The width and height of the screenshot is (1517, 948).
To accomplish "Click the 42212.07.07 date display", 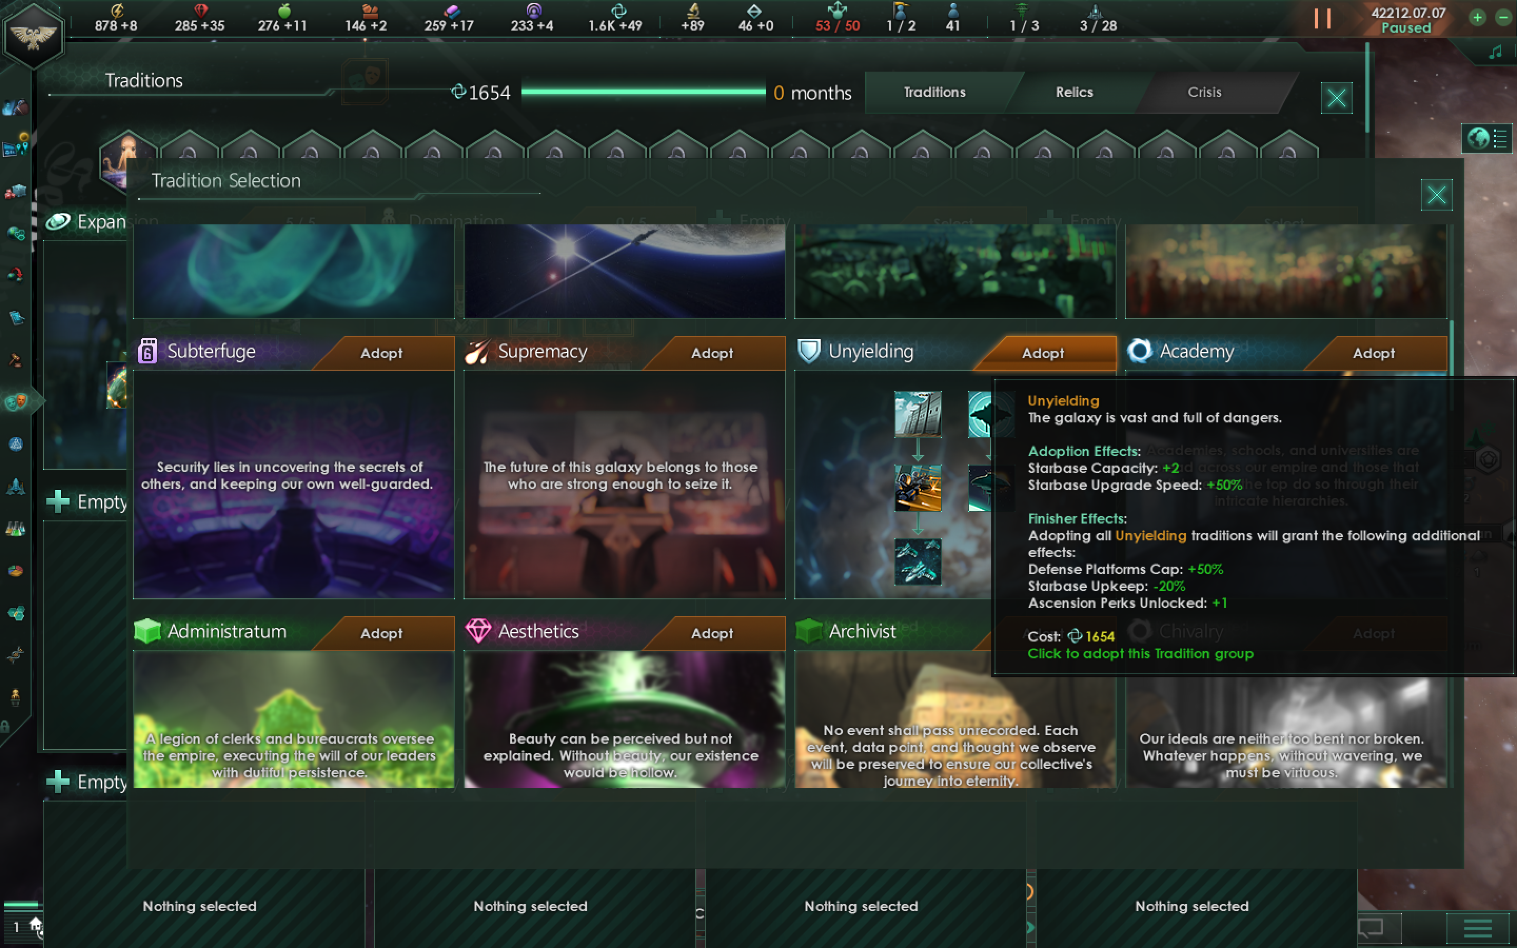I will (1408, 13).
